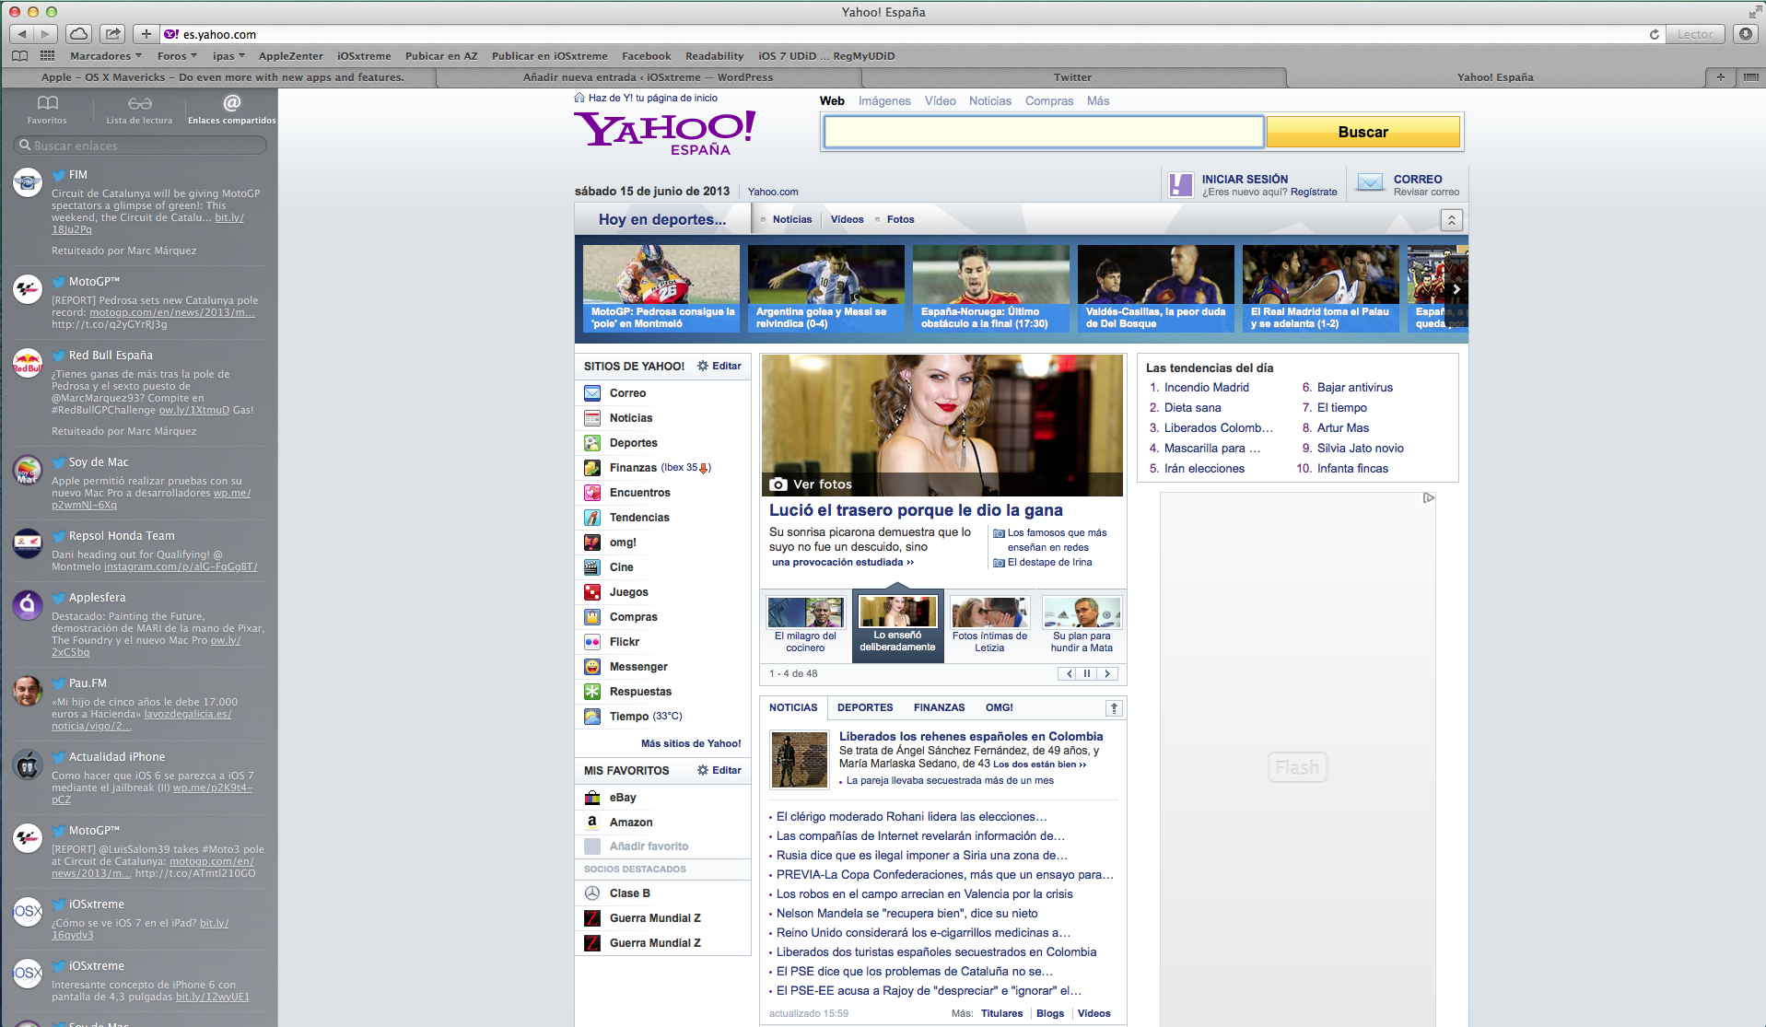This screenshot has width=1766, height=1027.
Task: Click the Correo envelope icon in header
Action: click(1370, 182)
